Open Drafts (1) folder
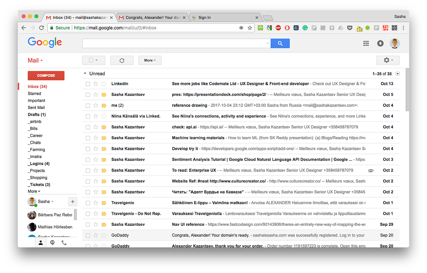Screen dimensions: 427x273 pyautogui.click(x=37, y=115)
